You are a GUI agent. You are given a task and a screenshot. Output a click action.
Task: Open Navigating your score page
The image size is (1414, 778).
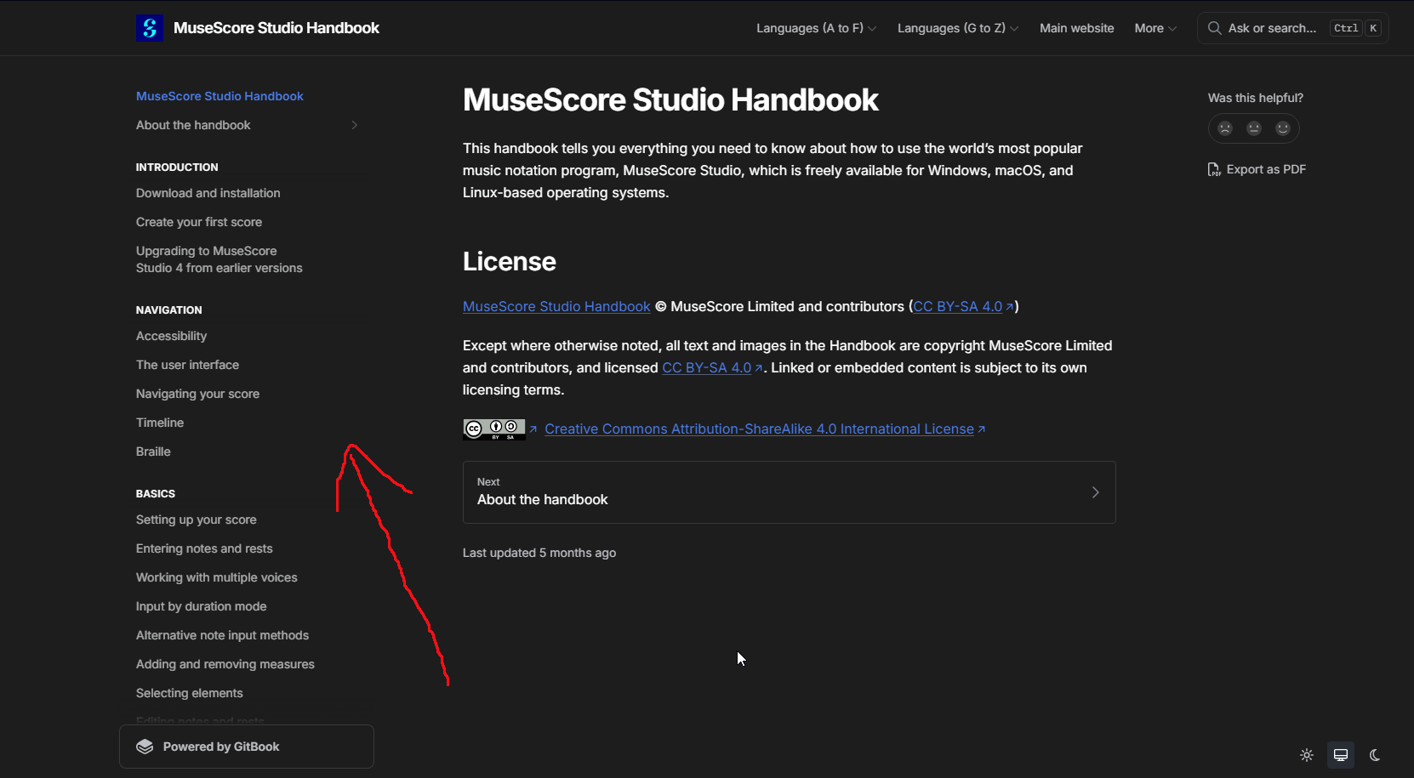coord(197,394)
